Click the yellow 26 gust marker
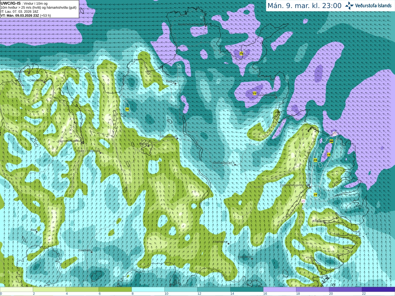This screenshot has width=395, height=296. point(127,109)
